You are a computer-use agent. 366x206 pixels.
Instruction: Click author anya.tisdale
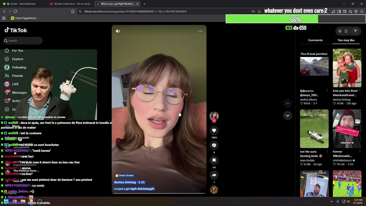tap(307, 161)
